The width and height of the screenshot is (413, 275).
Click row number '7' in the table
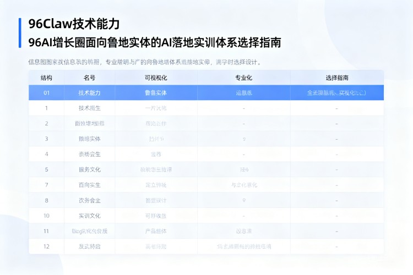(46, 185)
